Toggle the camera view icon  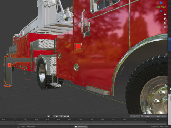pyautogui.click(x=165, y=23)
